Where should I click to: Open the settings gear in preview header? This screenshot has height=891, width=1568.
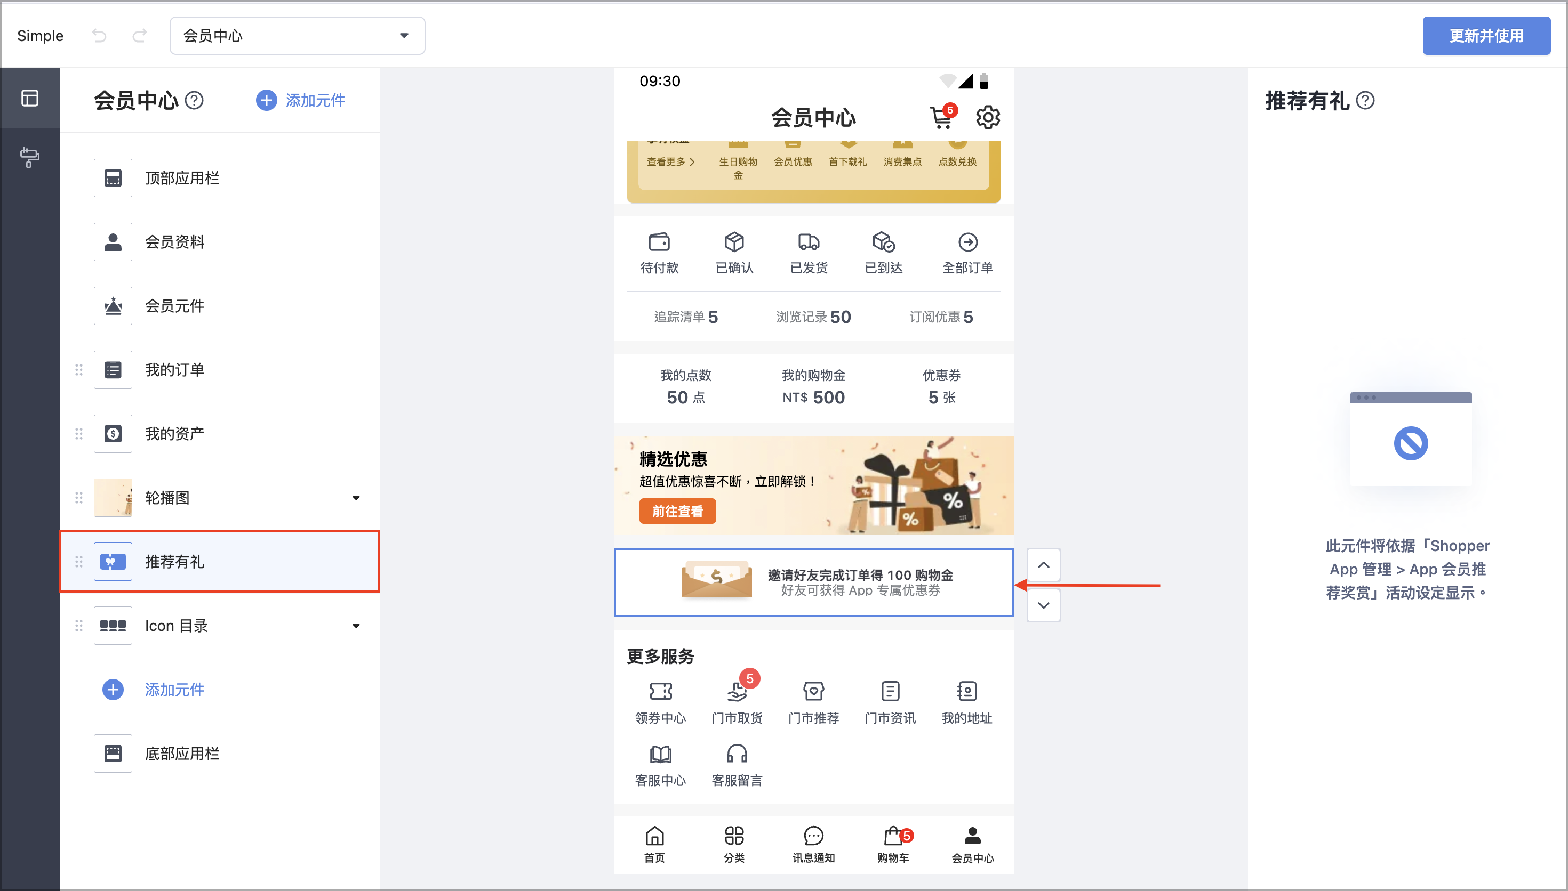pyautogui.click(x=988, y=117)
